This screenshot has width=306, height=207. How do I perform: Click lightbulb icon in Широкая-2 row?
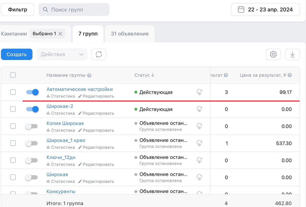tap(199, 109)
